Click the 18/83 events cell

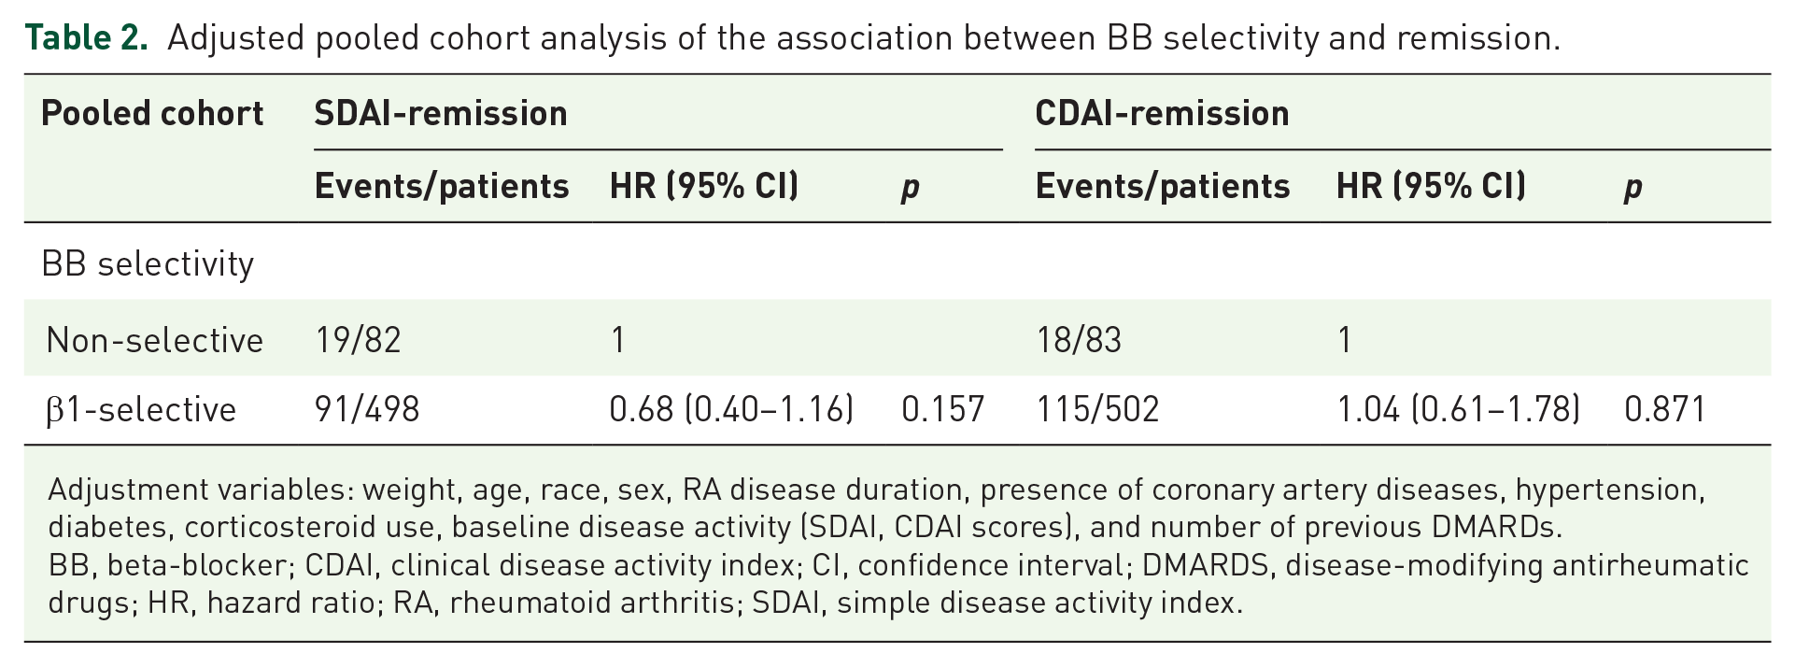1079,340
